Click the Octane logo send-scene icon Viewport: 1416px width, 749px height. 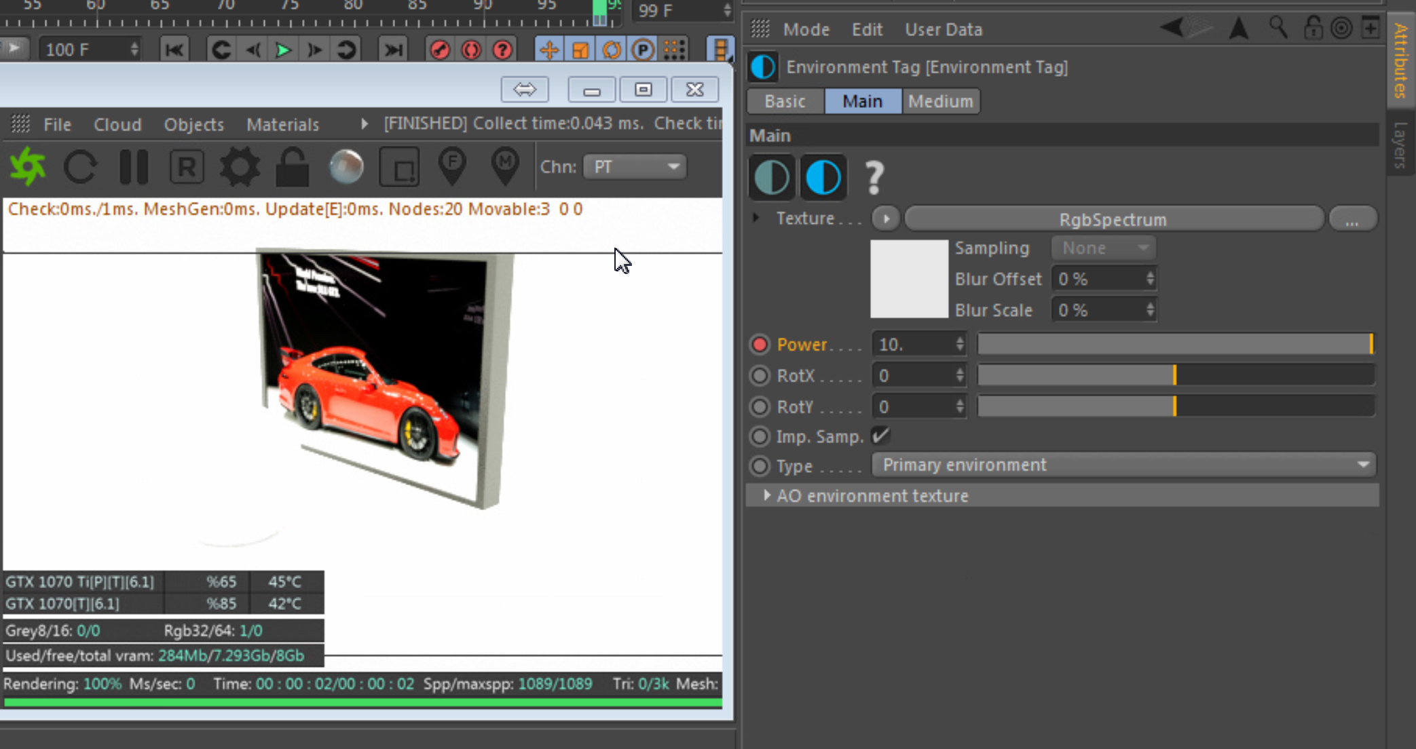tap(28, 167)
